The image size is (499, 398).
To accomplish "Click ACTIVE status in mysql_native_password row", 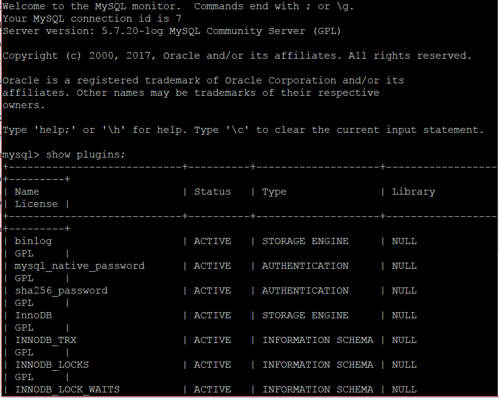I will pos(212,266).
